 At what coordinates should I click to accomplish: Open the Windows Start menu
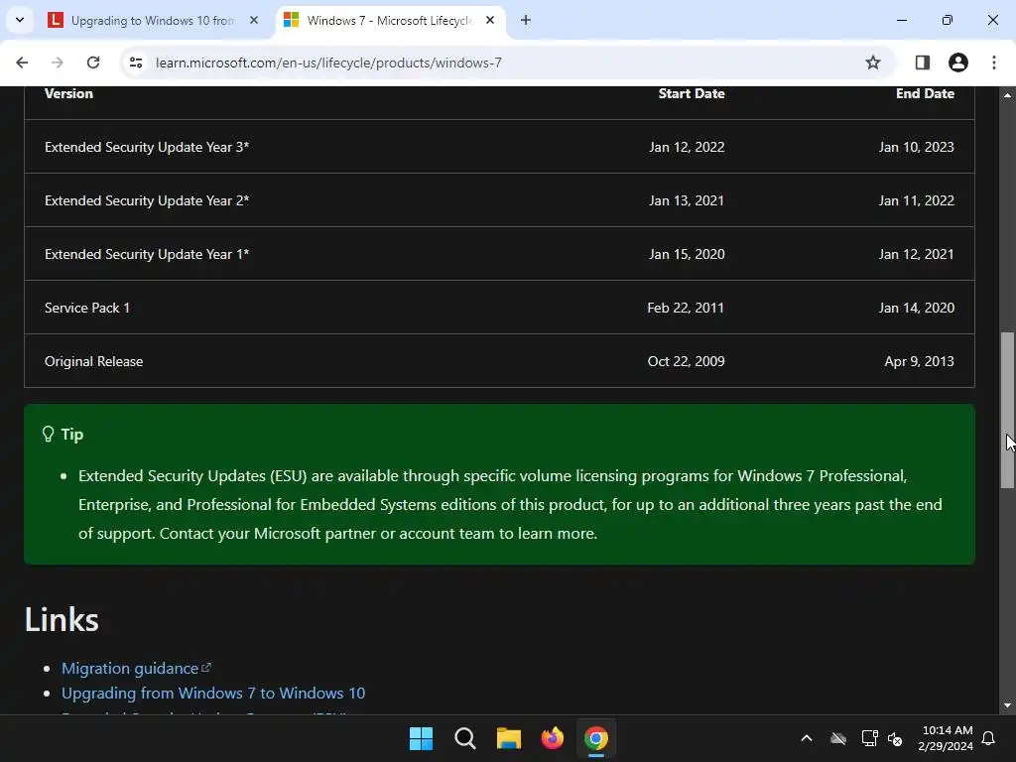421,738
